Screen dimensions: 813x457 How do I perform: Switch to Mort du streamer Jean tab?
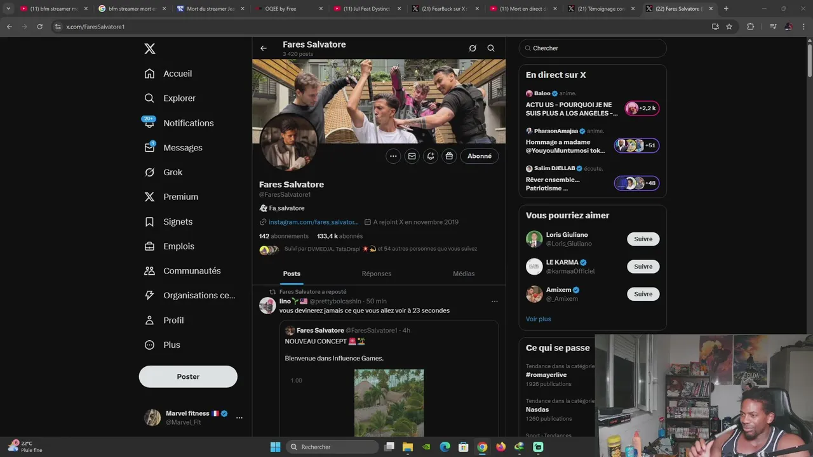point(212,9)
